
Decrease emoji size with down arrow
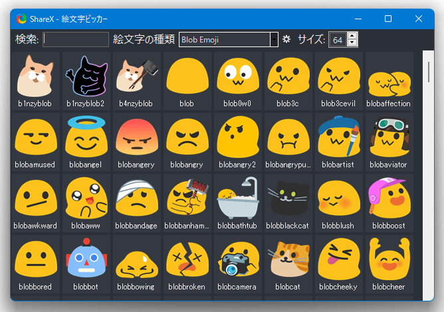tap(352, 43)
